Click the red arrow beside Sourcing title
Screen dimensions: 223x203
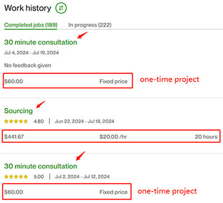[x=40, y=105]
